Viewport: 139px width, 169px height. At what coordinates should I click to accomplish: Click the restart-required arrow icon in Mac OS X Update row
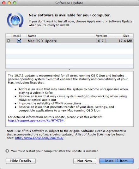coord(9,41)
